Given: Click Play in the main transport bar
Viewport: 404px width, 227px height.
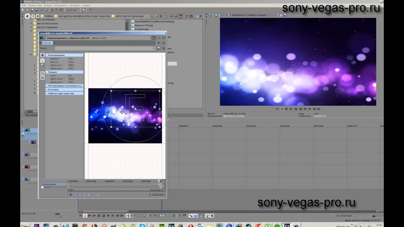Looking at the screenshot, I should pyautogui.click(x=94, y=216).
